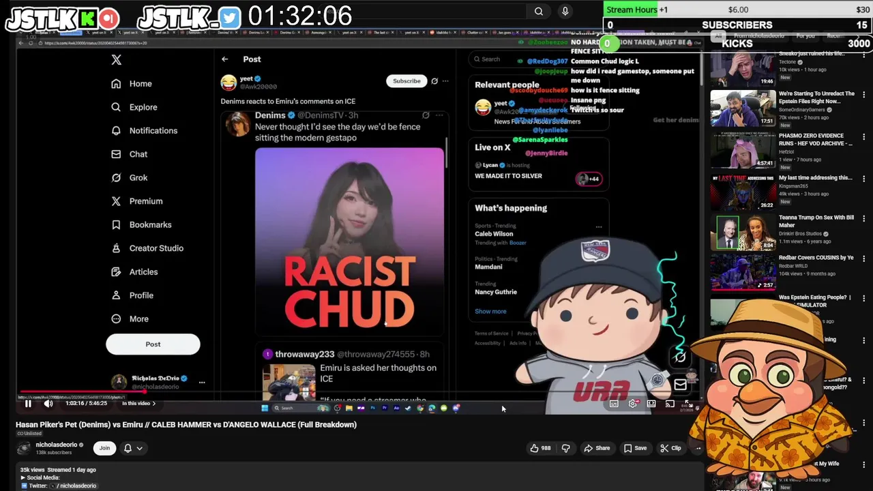Open Premium in the X sidebar
The image size is (873, 491).
pyautogui.click(x=137, y=201)
